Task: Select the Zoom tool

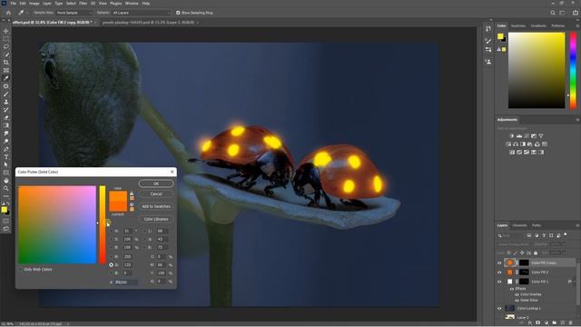Action: coord(6,188)
